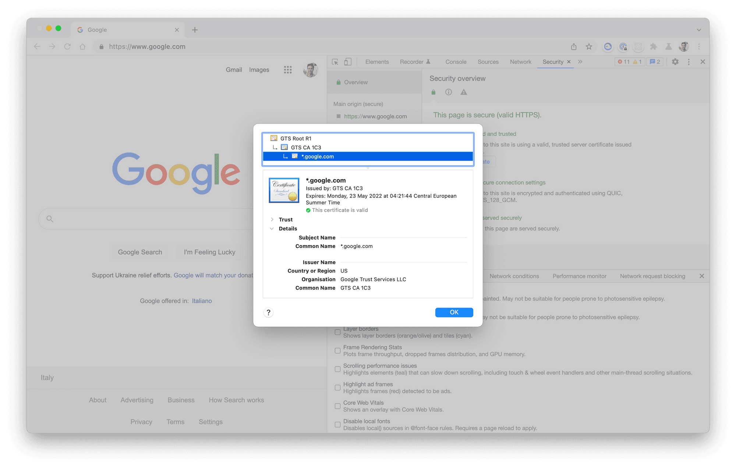736x468 pixels.
Task: Enable Layer borders checkbox
Action: [x=337, y=332]
